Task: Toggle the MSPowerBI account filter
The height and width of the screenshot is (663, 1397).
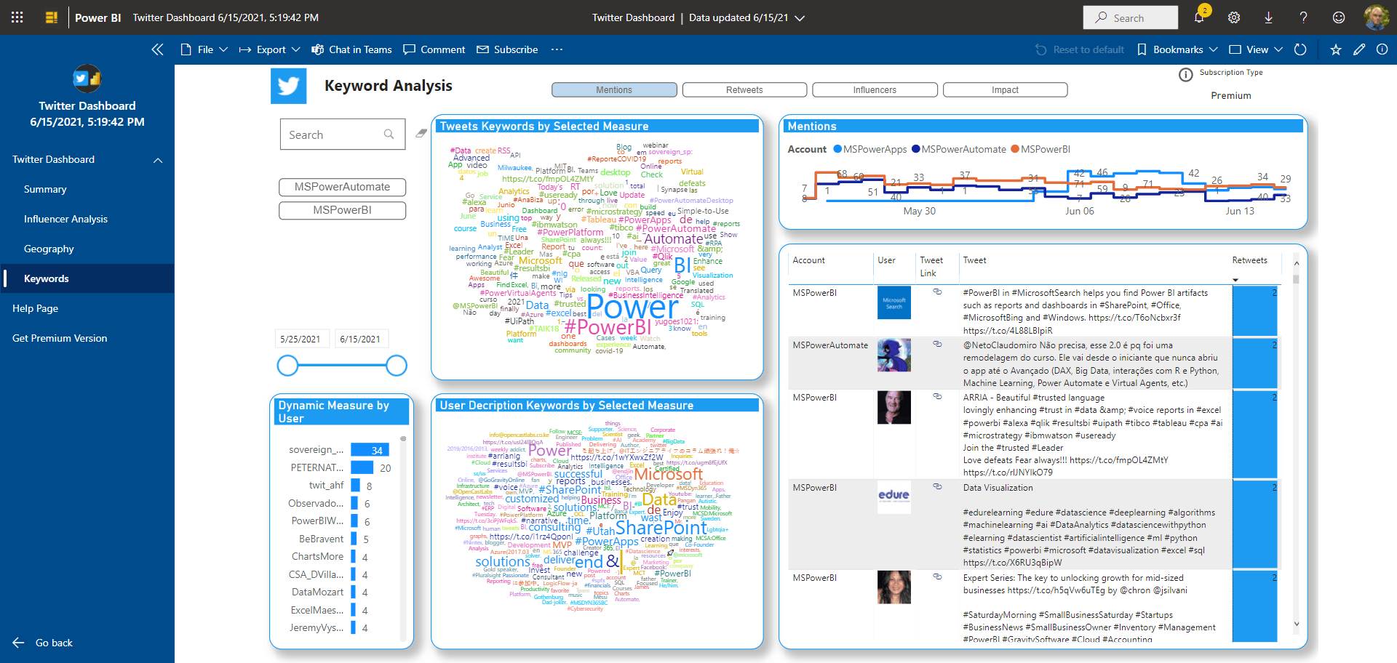Action: 342,210
